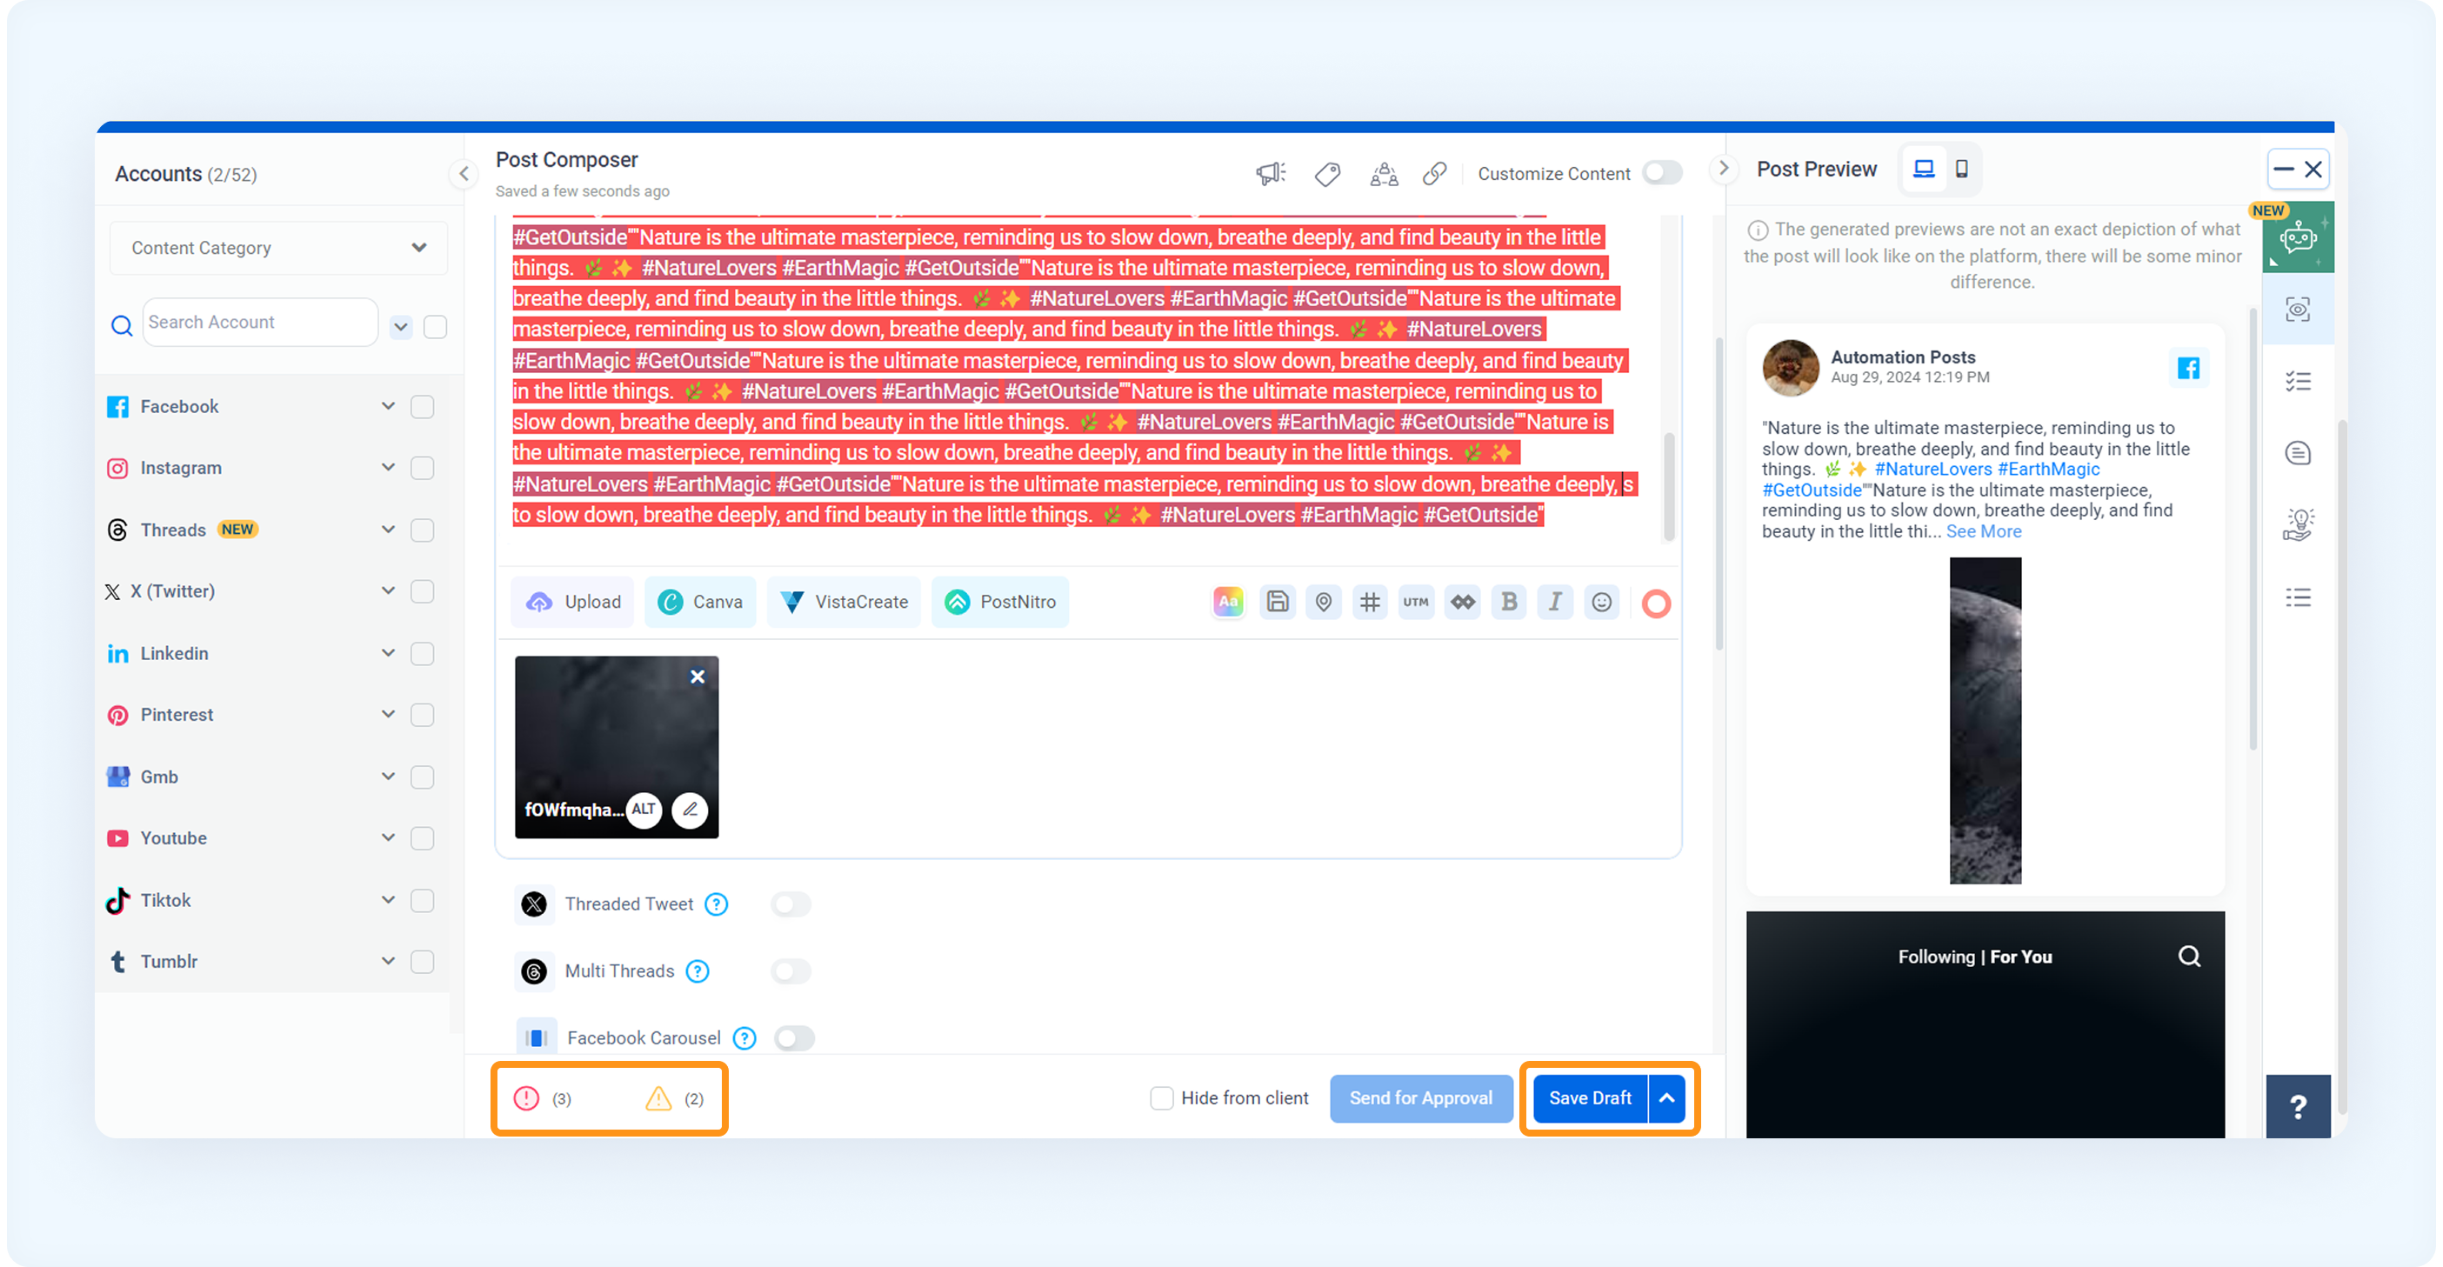Open PostNitro integration
The width and height of the screenshot is (2443, 1267).
[x=999, y=603]
